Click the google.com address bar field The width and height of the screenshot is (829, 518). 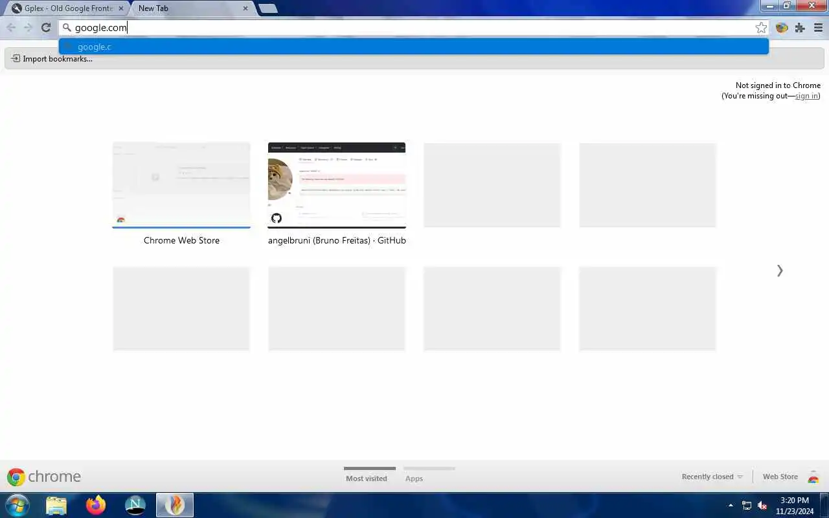coord(413,27)
